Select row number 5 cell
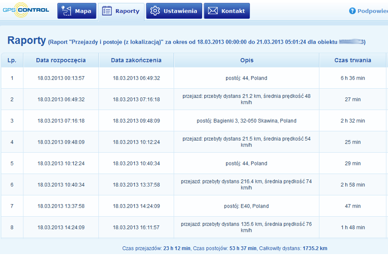Viewport: 388px width, 257px height. click(x=12, y=163)
